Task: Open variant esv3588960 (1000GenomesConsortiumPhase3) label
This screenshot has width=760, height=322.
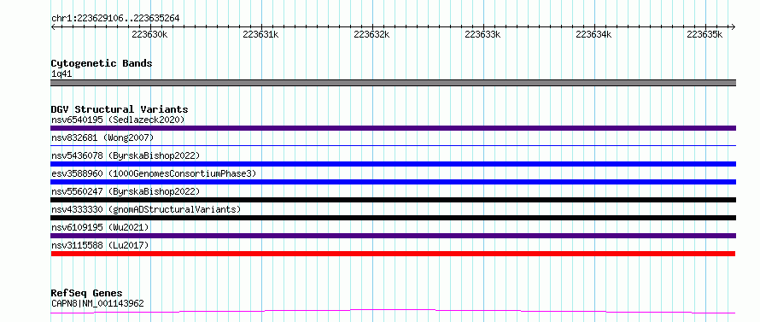Action: (x=154, y=173)
